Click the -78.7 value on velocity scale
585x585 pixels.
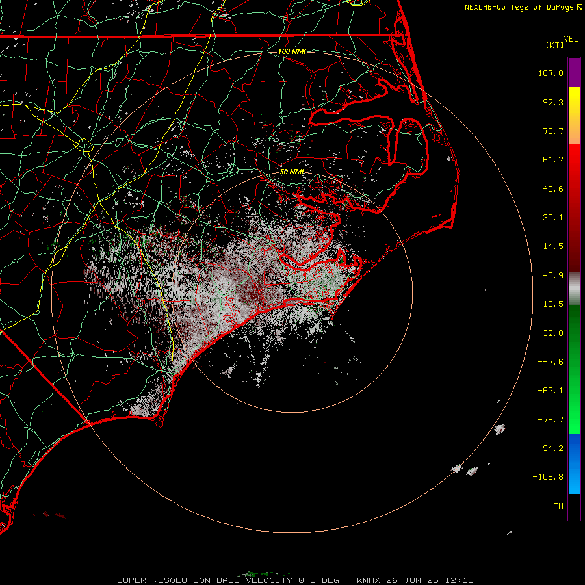click(x=551, y=420)
